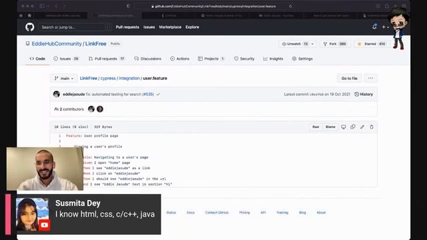Open the Actions tab
The image size is (427, 240).
point(179,59)
